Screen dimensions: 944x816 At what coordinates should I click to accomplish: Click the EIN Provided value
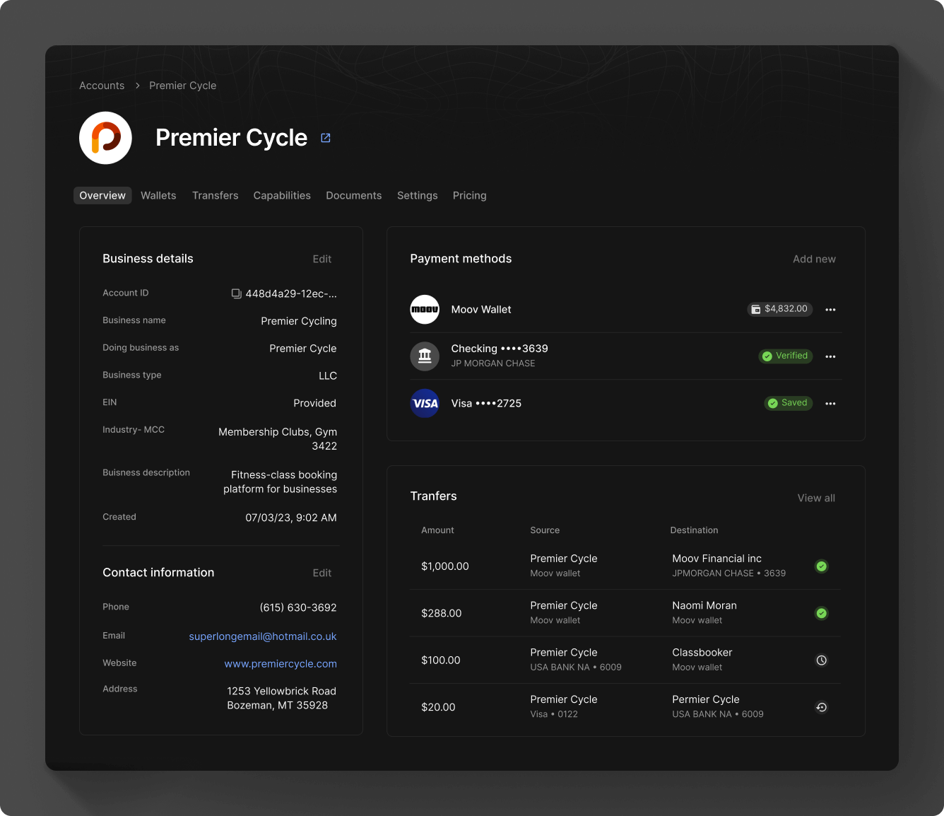(315, 404)
